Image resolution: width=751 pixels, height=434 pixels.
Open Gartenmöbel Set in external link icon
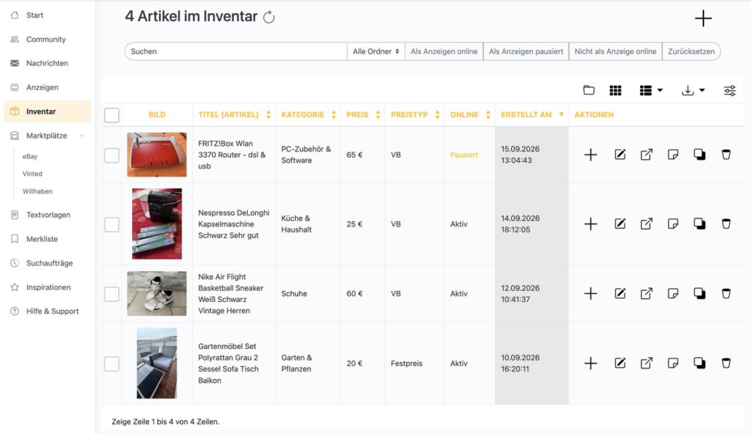click(646, 363)
